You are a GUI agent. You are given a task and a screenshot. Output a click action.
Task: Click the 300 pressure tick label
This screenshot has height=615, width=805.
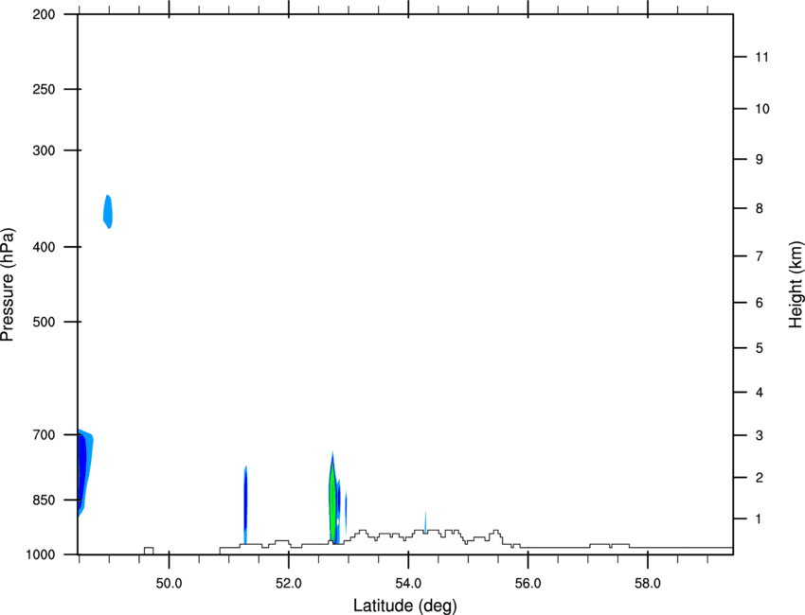pos(44,150)
